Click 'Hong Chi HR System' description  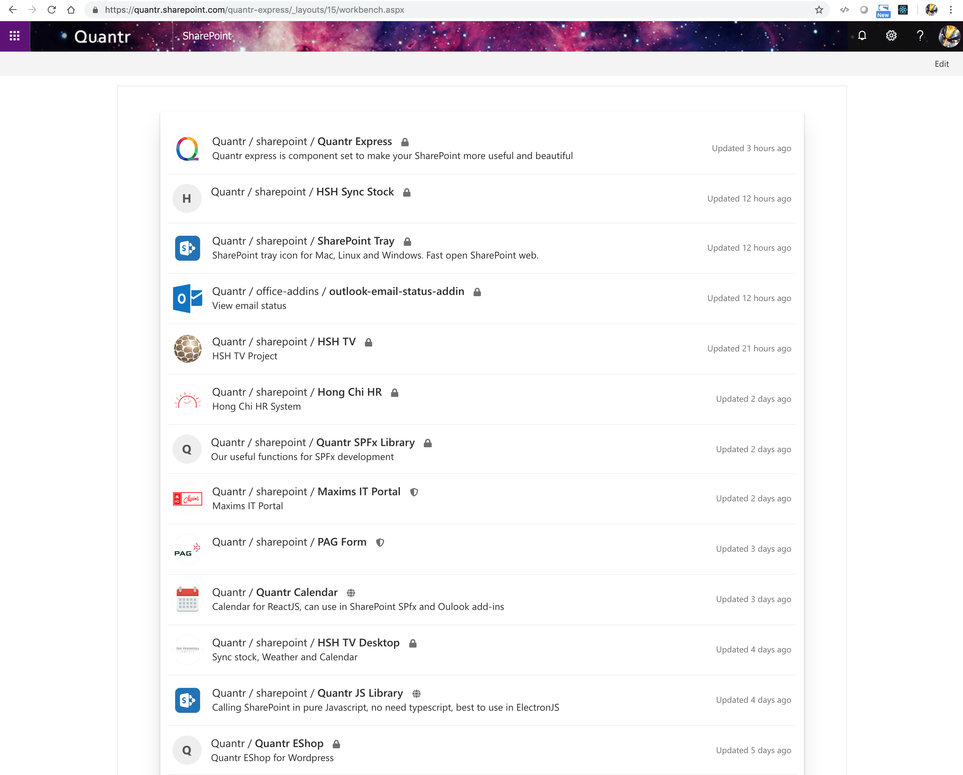(256, 407)
